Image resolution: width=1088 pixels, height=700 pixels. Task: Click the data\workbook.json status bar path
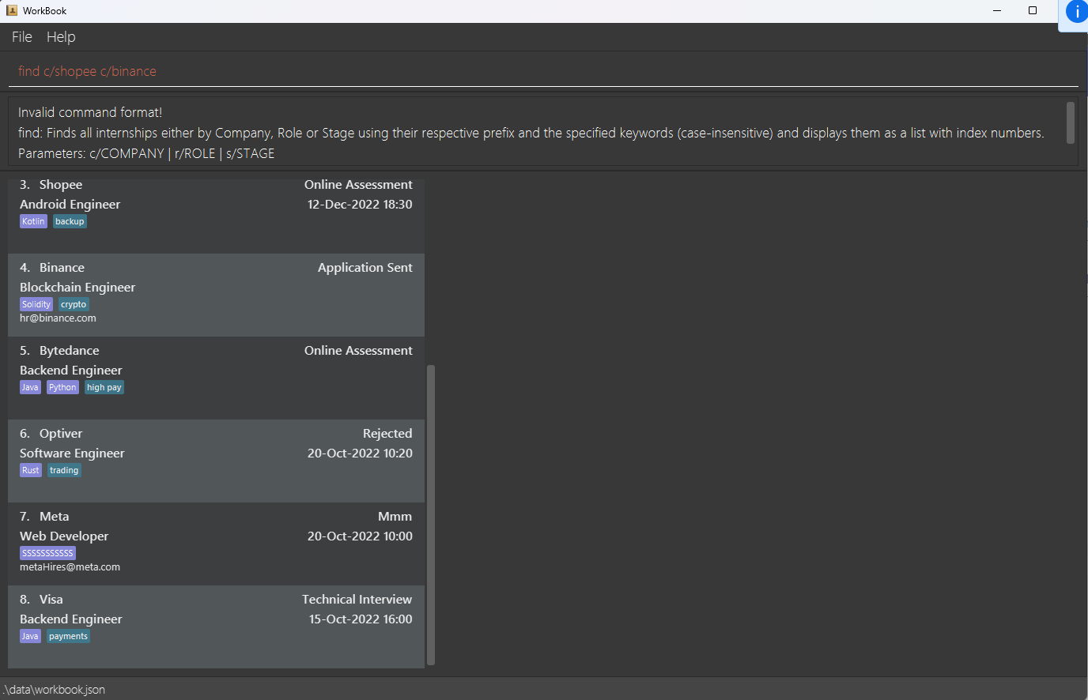tap(54, 690)
